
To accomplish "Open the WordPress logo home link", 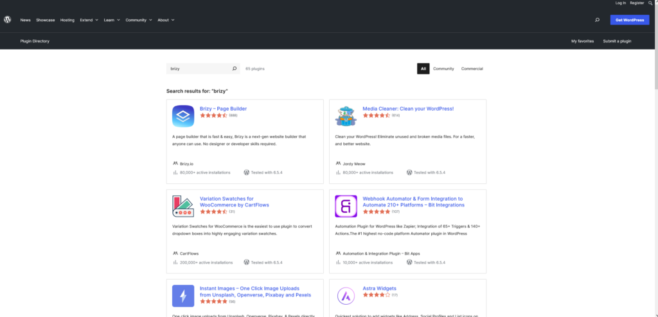I will coord(7,20).
